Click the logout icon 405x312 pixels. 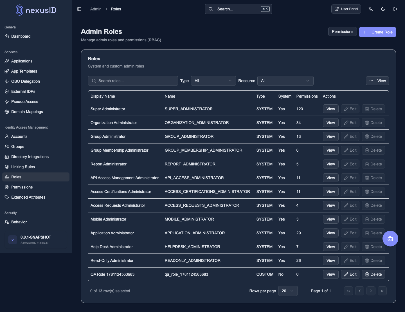pyautogui.click(x=395, y=9)
